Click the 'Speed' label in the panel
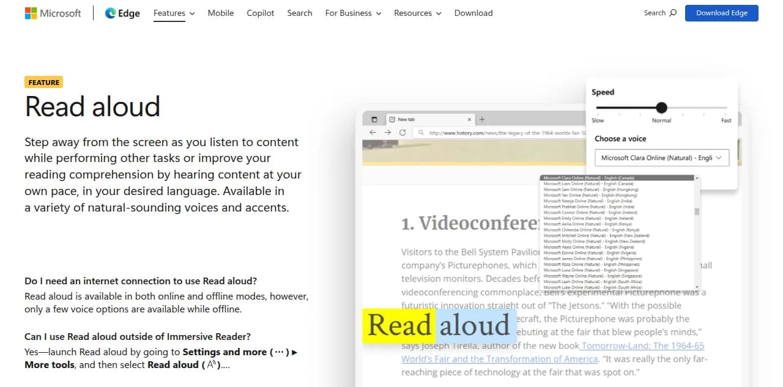 point(603,92)
